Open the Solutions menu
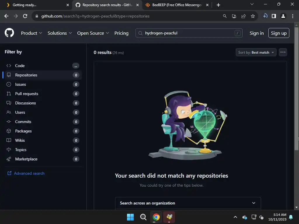 60,33
